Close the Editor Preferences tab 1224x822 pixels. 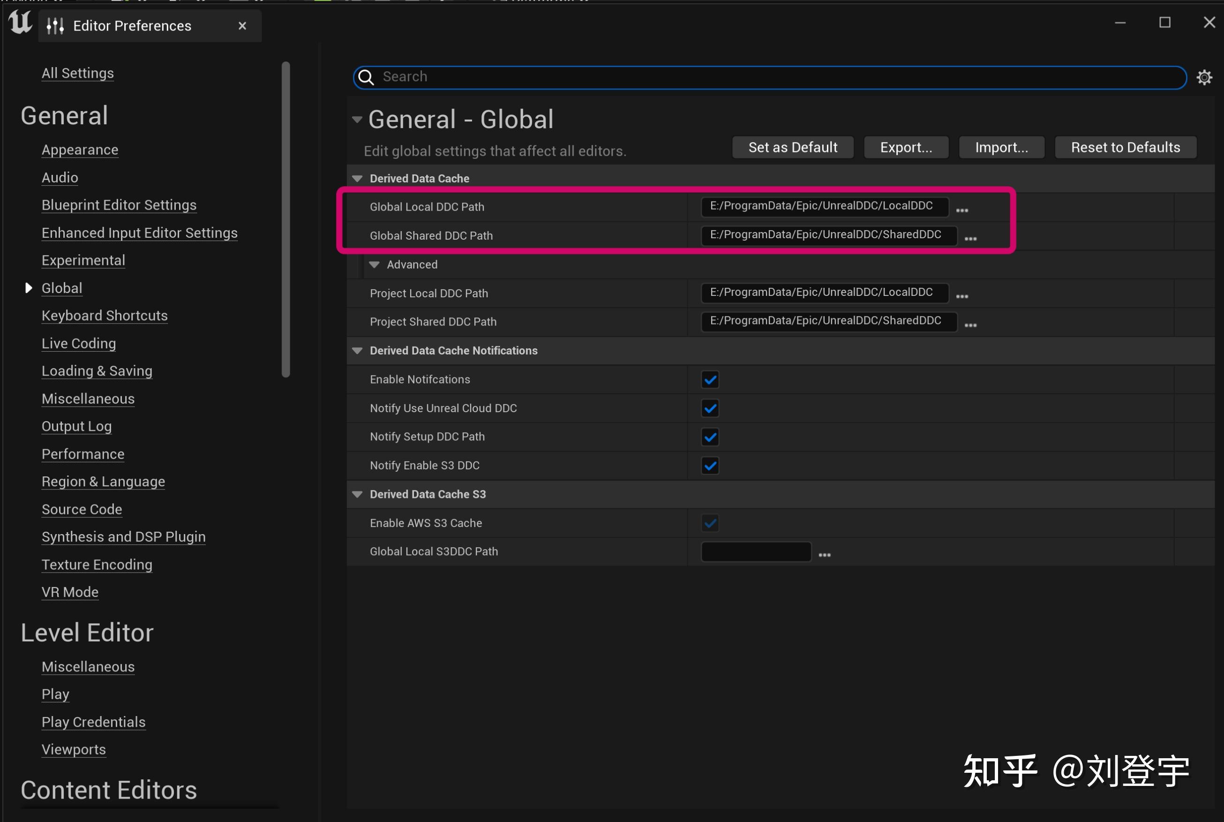242,26
